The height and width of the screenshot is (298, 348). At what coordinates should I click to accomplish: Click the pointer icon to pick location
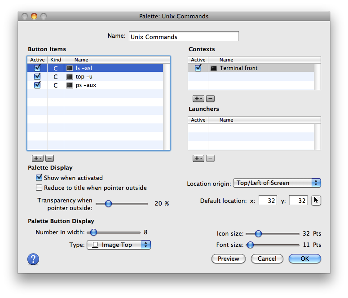pos(316,201)
